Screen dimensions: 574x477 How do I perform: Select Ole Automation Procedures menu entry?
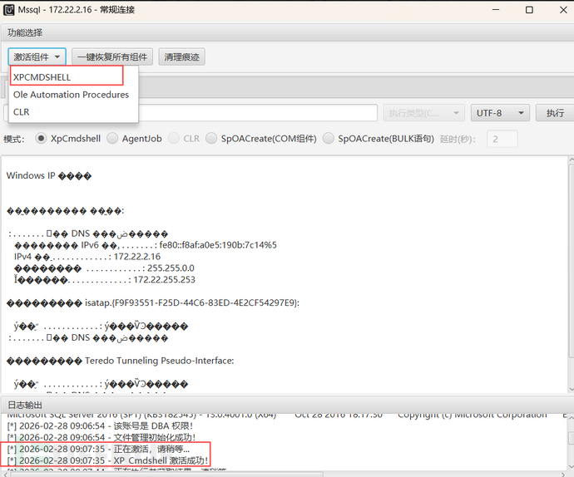click(x=71, y=95)
